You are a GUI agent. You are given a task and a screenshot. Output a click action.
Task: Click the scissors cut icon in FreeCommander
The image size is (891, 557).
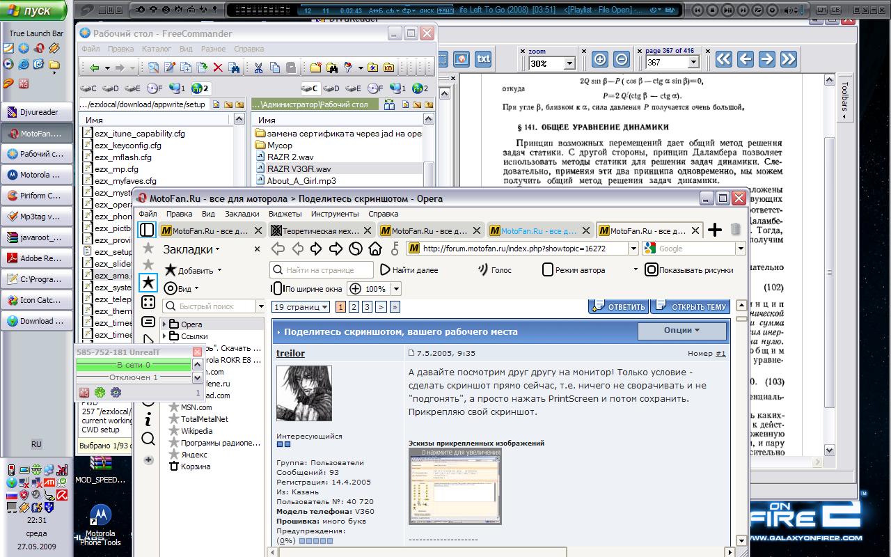click(258, 68)
